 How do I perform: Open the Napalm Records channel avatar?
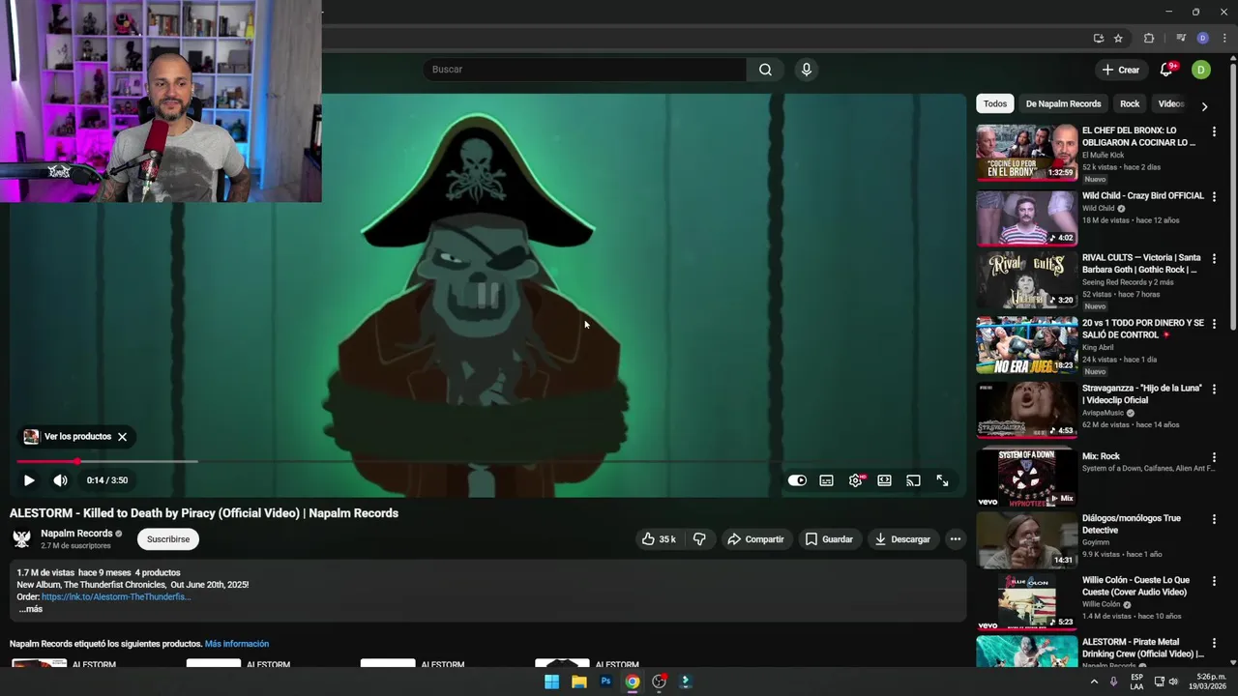[21, 539]
